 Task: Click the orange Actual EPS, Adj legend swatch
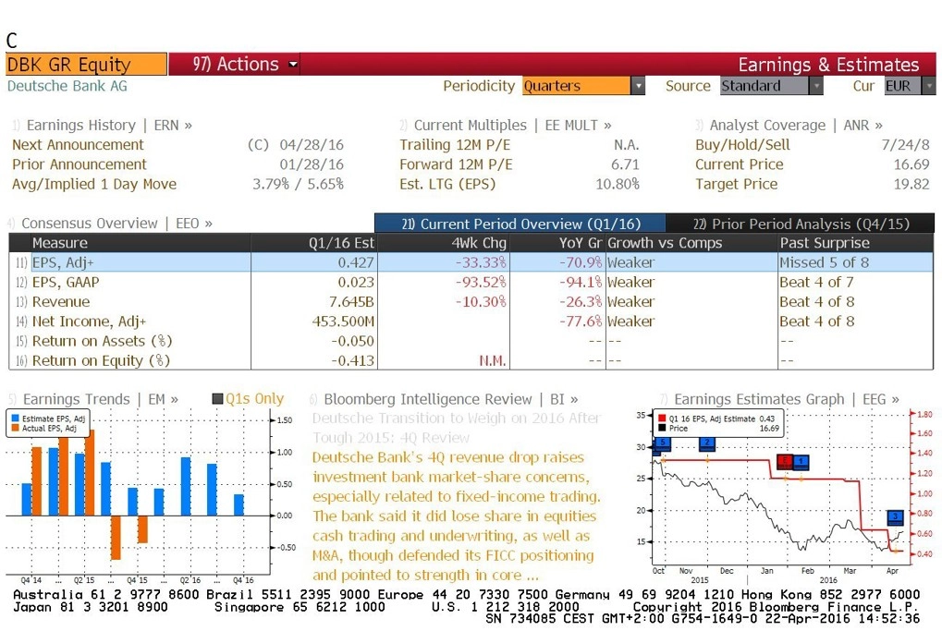tap(15, 428)
